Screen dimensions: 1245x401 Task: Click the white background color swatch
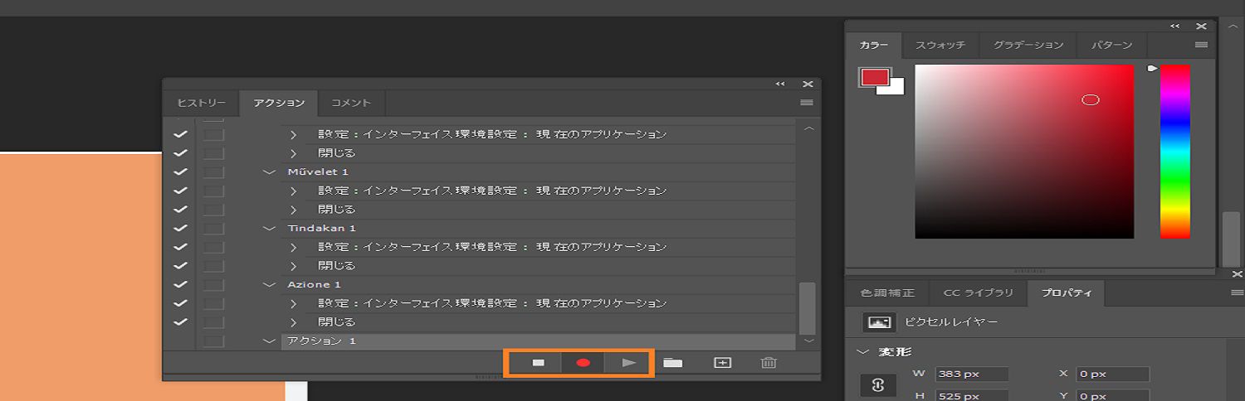[896, 88]
